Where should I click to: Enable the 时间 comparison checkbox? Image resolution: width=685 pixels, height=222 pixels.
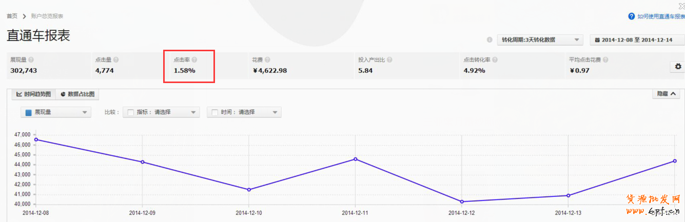[214, 112]
